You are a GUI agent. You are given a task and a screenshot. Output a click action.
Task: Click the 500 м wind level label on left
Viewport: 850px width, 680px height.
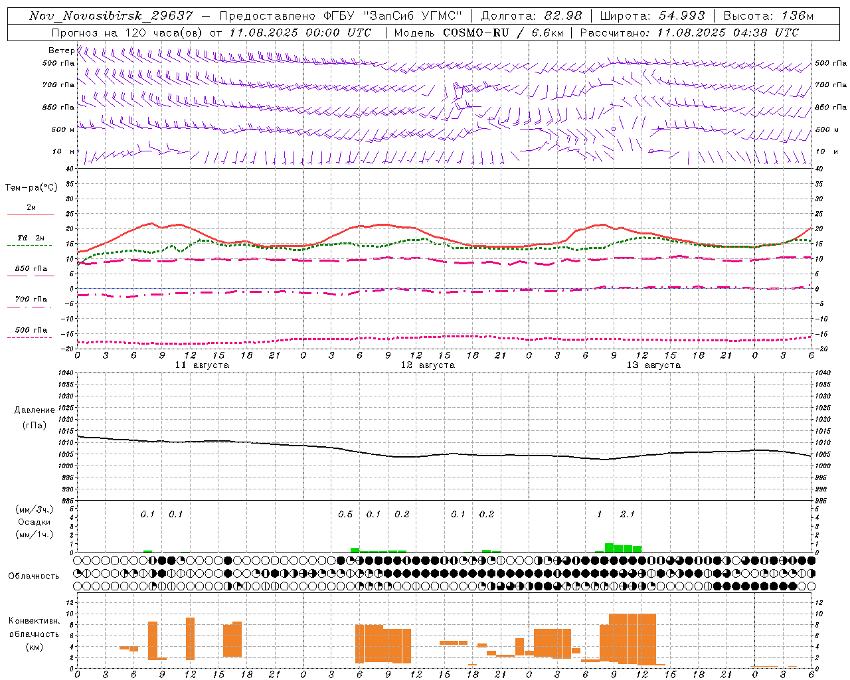point(63,129)
